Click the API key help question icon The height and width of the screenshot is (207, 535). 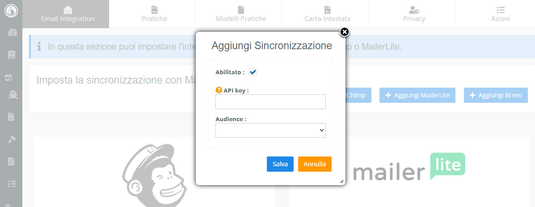(219, 90)
